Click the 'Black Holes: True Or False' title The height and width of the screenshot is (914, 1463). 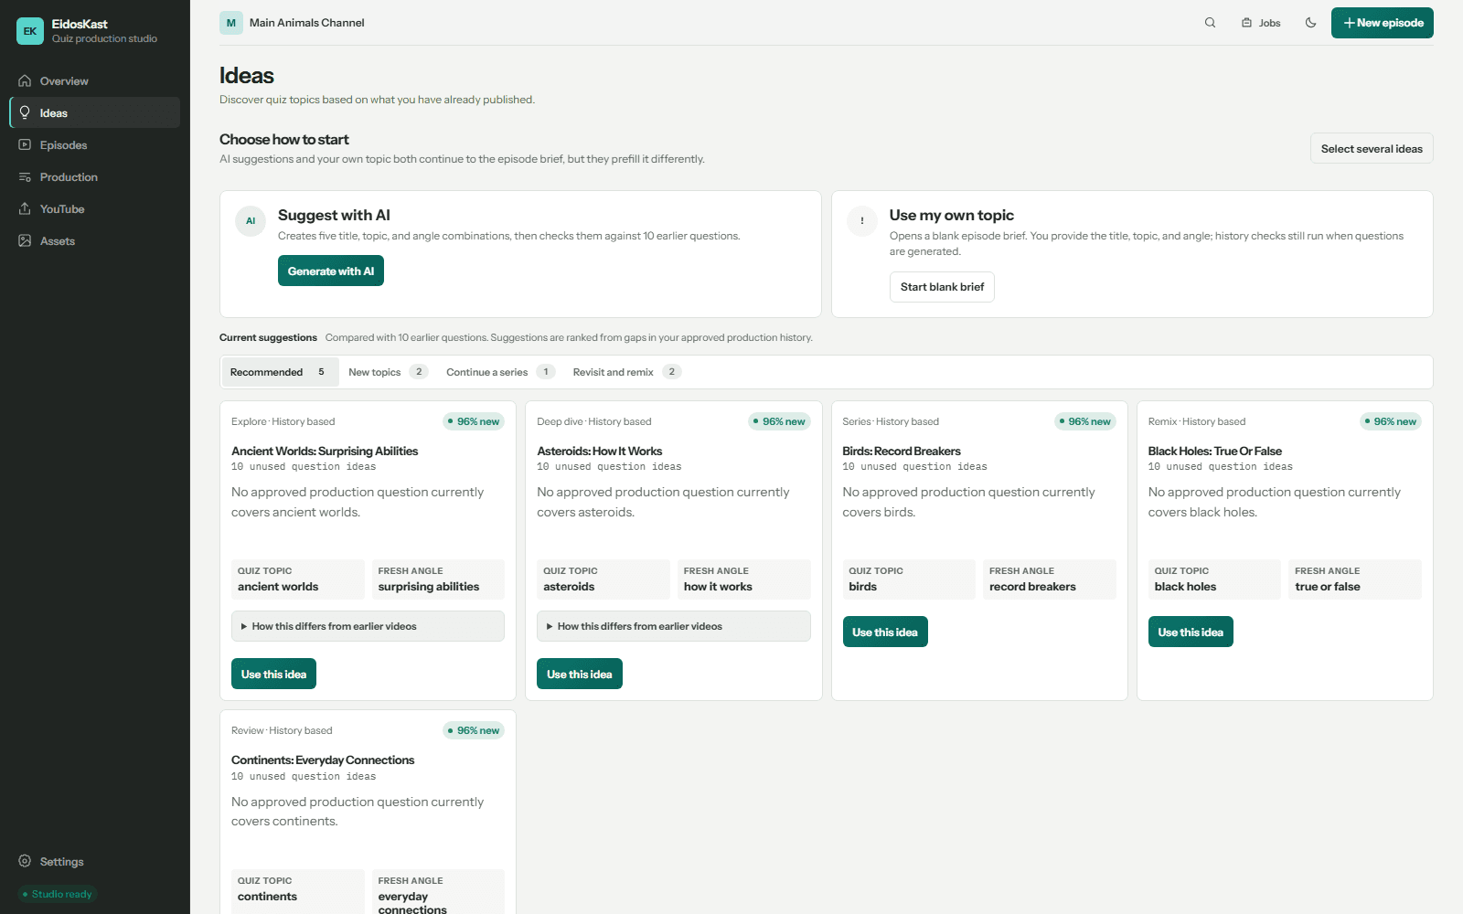(1215, 452)
